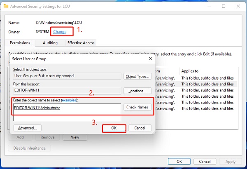
Task: Confirm with OK in Select User dialog
Action: (114, 128)
